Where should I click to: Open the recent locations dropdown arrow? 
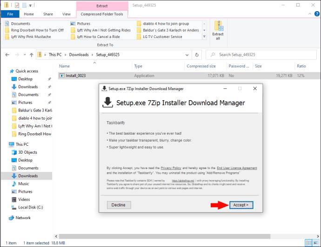25,55
